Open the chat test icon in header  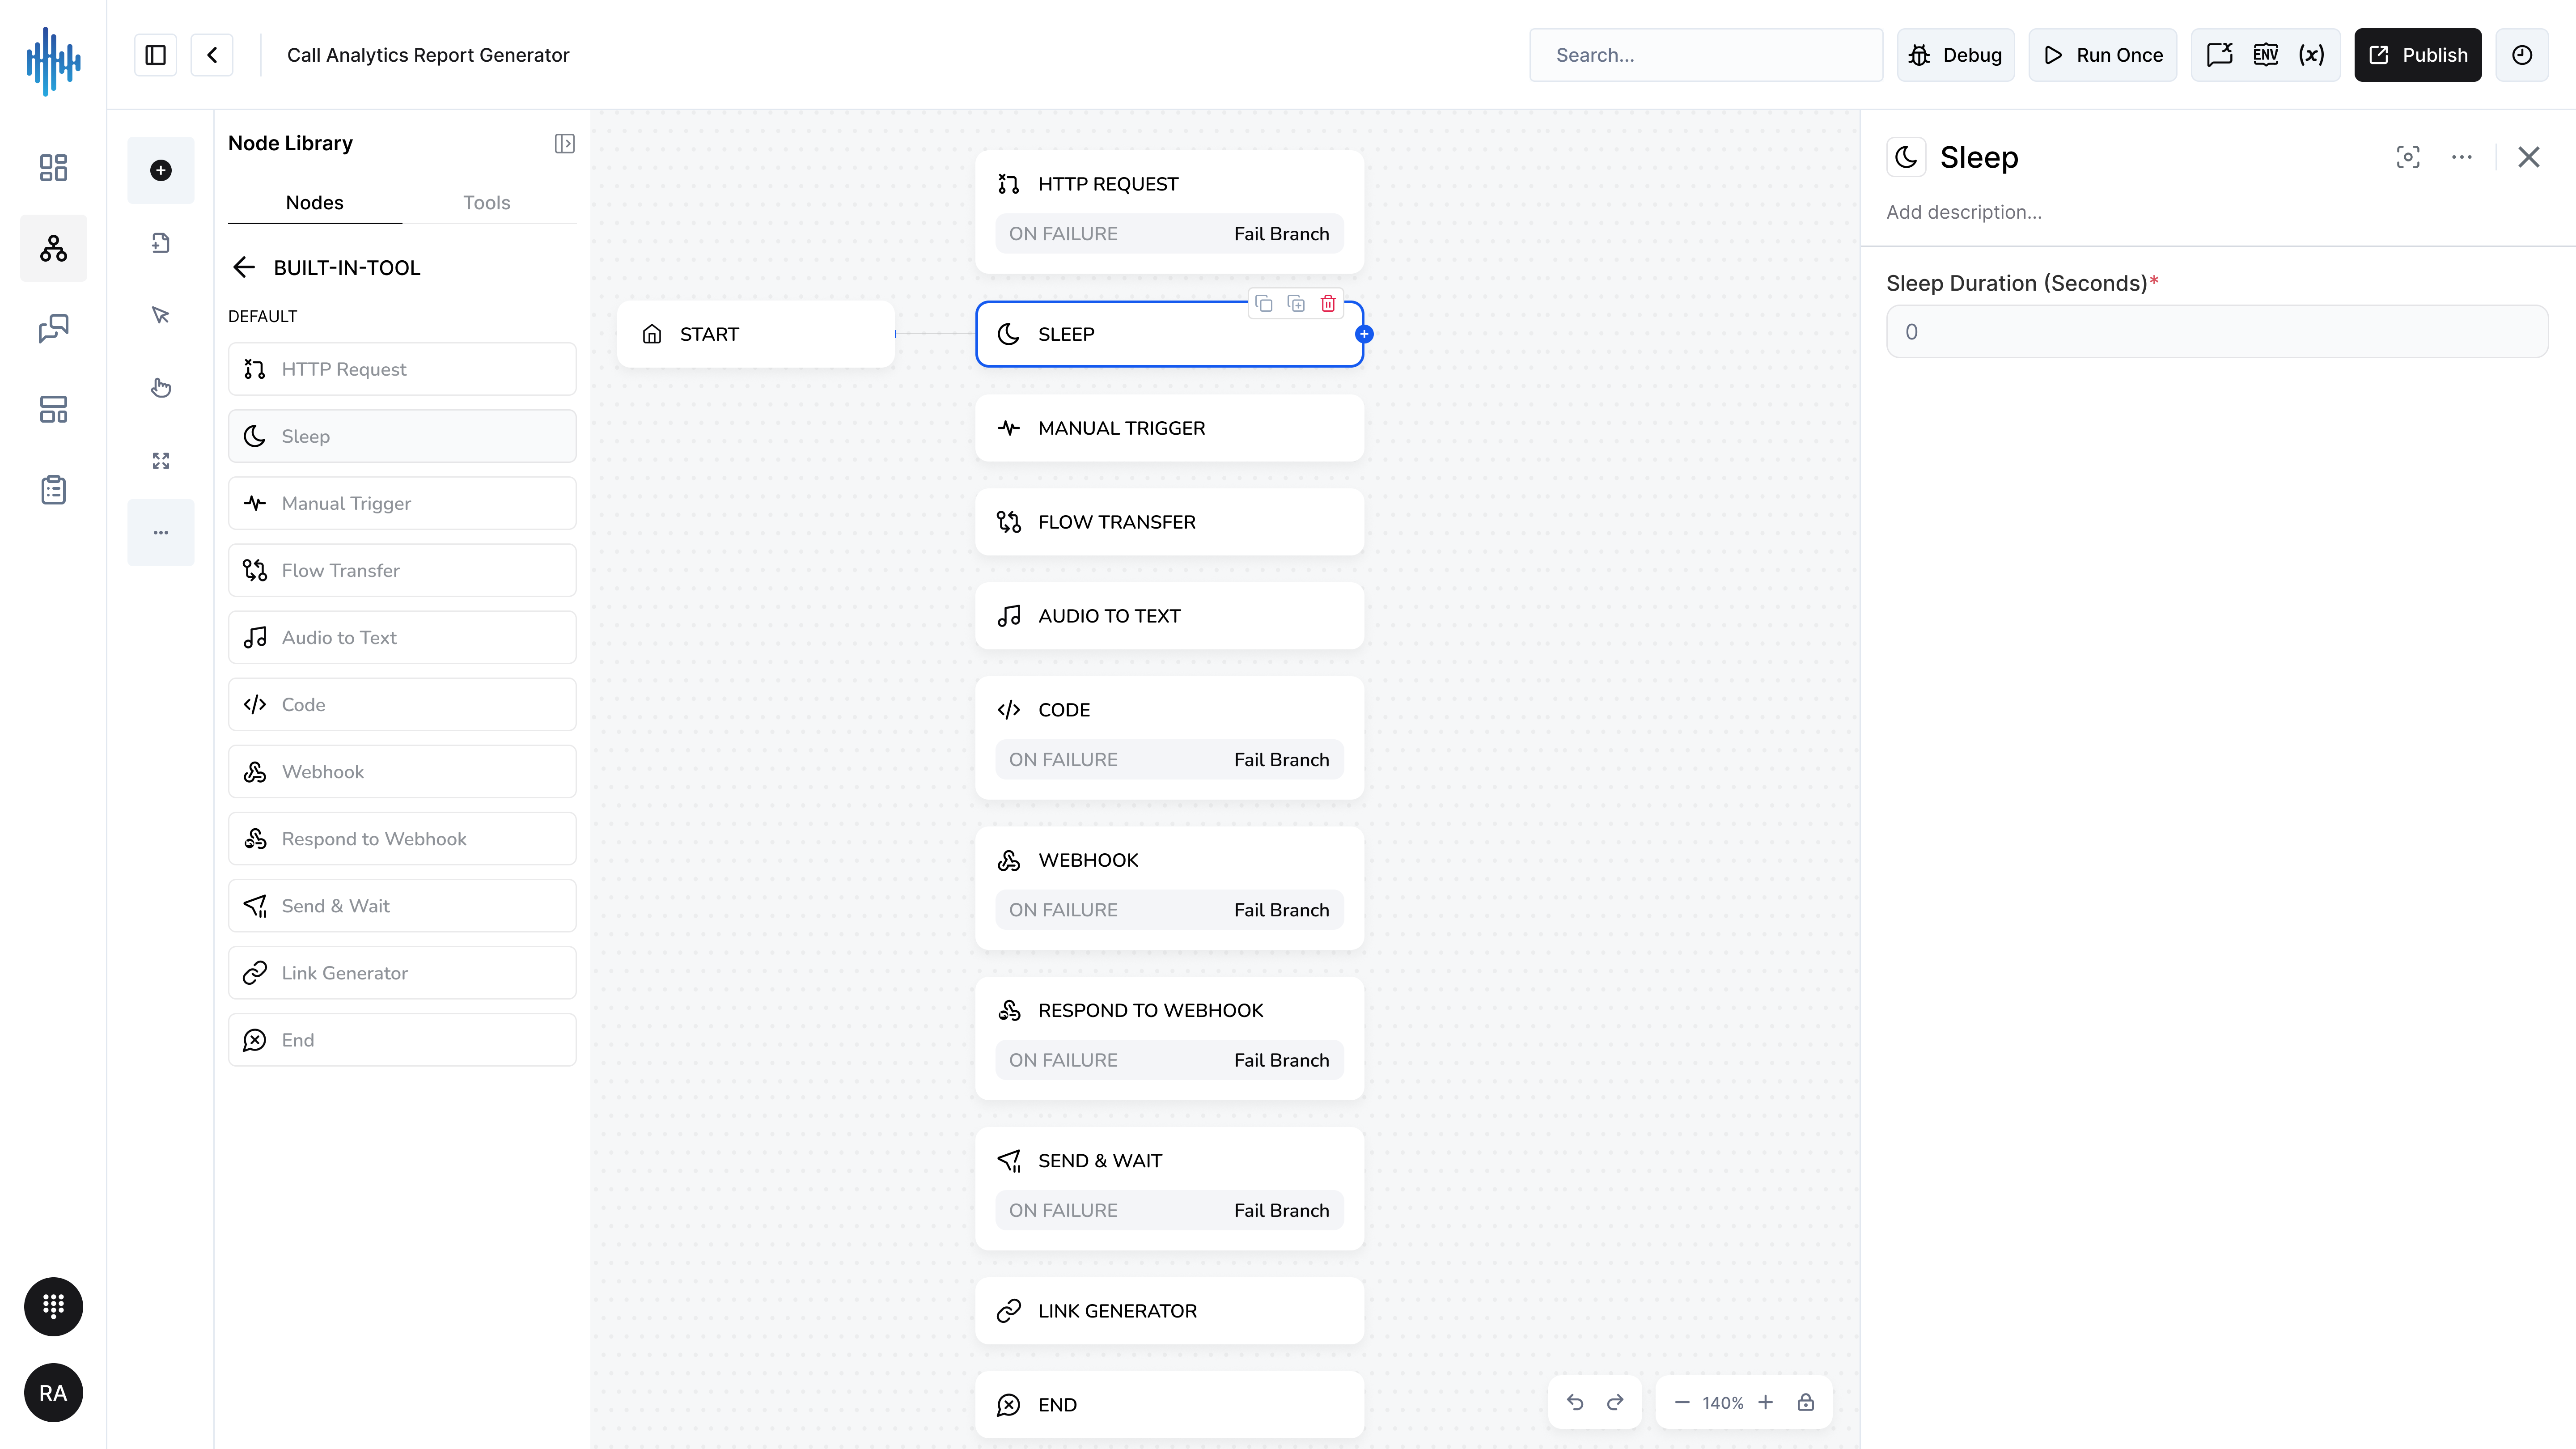click(2220, 55)
